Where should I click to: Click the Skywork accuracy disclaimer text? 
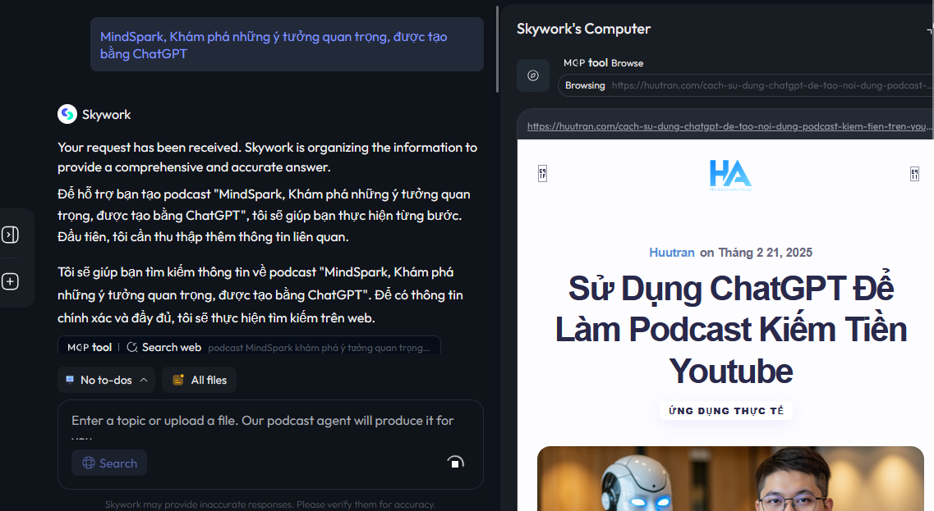click(x=270, y=504)
